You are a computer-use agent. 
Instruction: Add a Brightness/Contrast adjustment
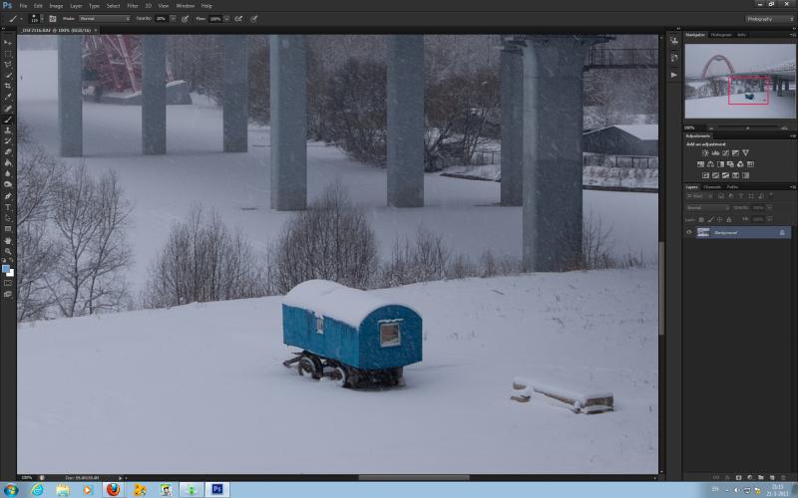click(705, 153)
